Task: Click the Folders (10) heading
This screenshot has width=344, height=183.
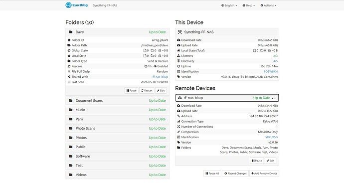Action: [80, 22]
